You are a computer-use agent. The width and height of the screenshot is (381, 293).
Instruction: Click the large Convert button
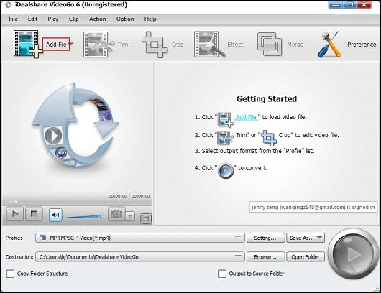coord(353,254)
